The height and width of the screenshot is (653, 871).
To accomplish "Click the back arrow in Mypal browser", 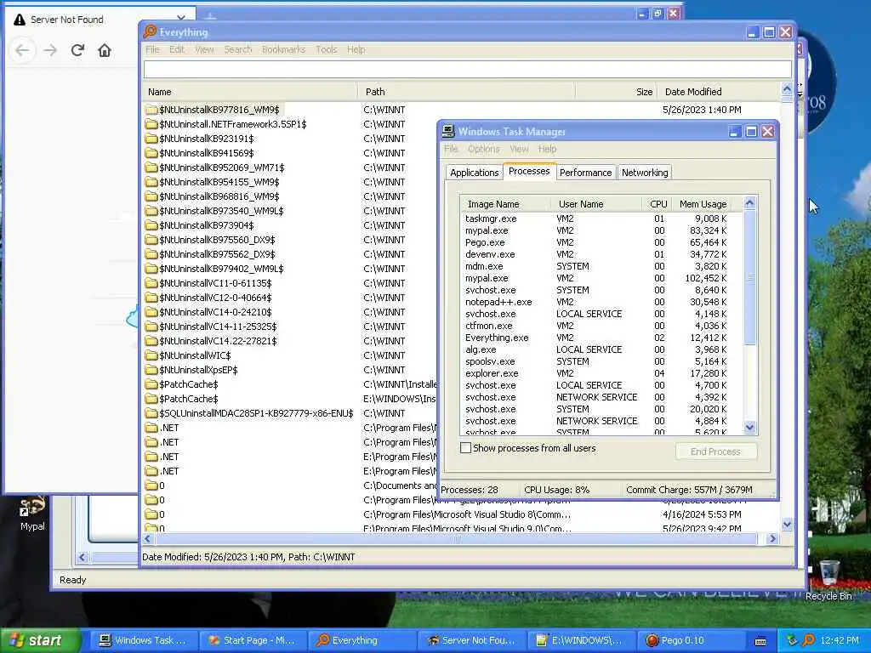I will tap(22, 50).
